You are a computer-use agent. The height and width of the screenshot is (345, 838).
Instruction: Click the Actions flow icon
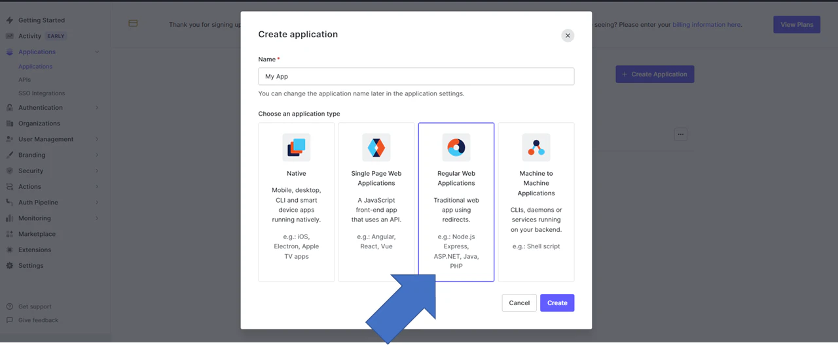tap(9, 187)
